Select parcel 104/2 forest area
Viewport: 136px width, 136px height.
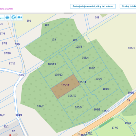(x=40, y=106)
